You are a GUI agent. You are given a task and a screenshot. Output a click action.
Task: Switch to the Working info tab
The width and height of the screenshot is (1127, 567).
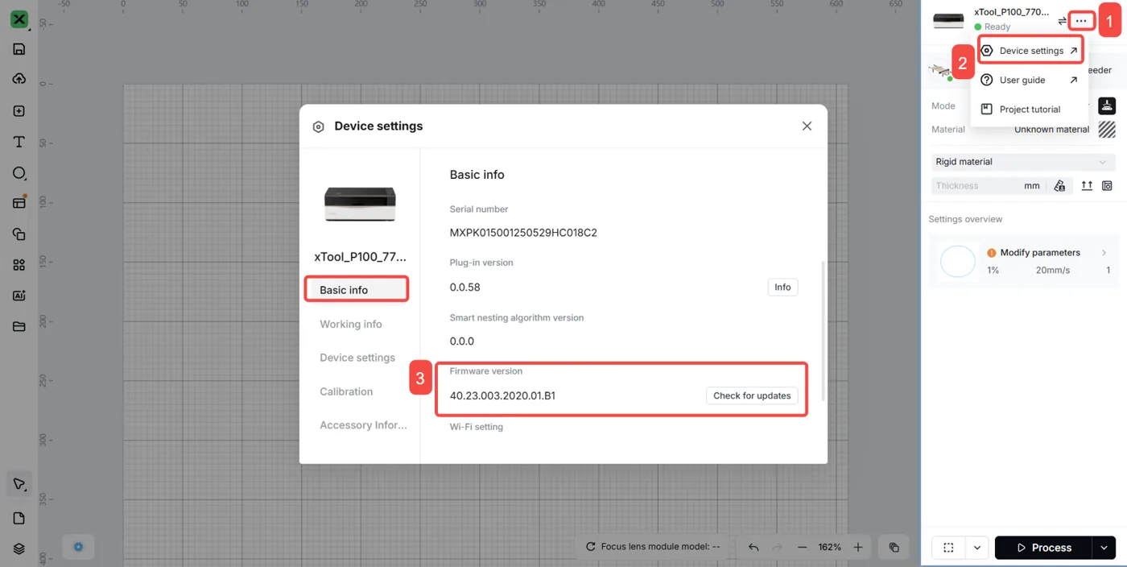(x=351, y=324)
